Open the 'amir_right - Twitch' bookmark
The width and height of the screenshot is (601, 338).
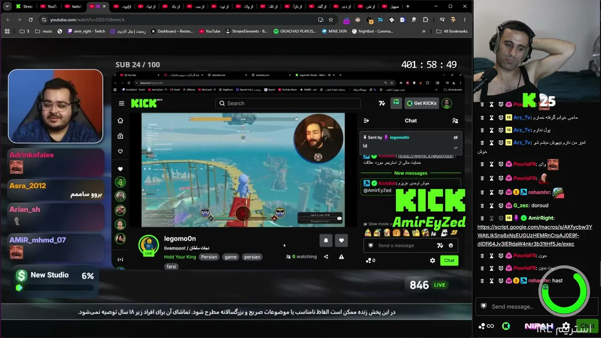86,31
